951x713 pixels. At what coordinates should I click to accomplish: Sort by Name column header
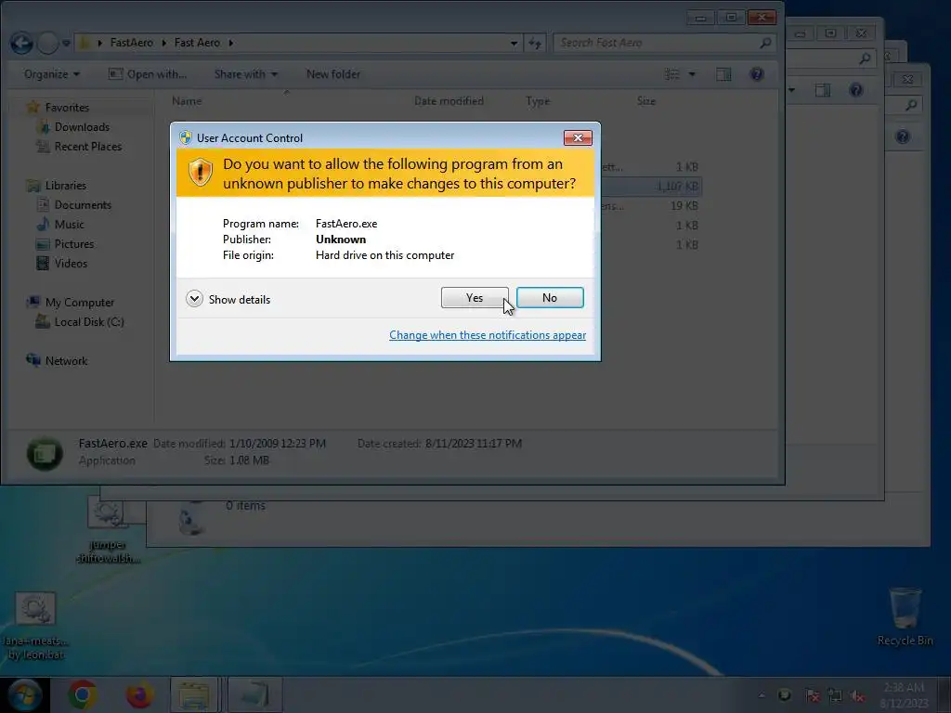187,101
